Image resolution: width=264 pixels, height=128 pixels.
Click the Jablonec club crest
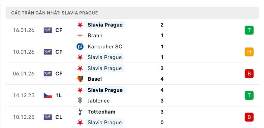click(x=80, y=101)
